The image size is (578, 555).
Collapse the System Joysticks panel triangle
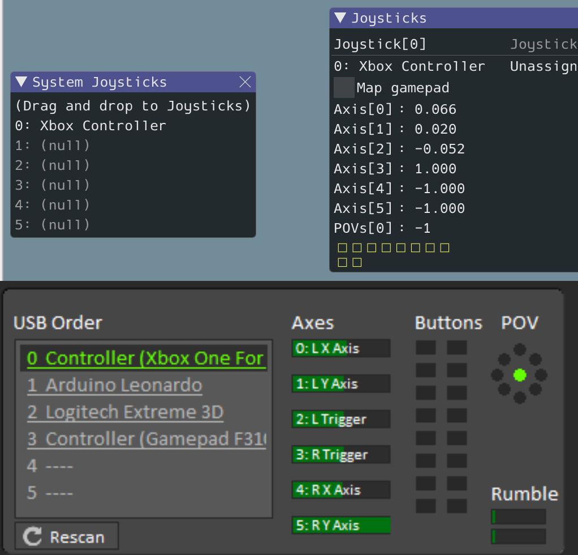(20, 82)
